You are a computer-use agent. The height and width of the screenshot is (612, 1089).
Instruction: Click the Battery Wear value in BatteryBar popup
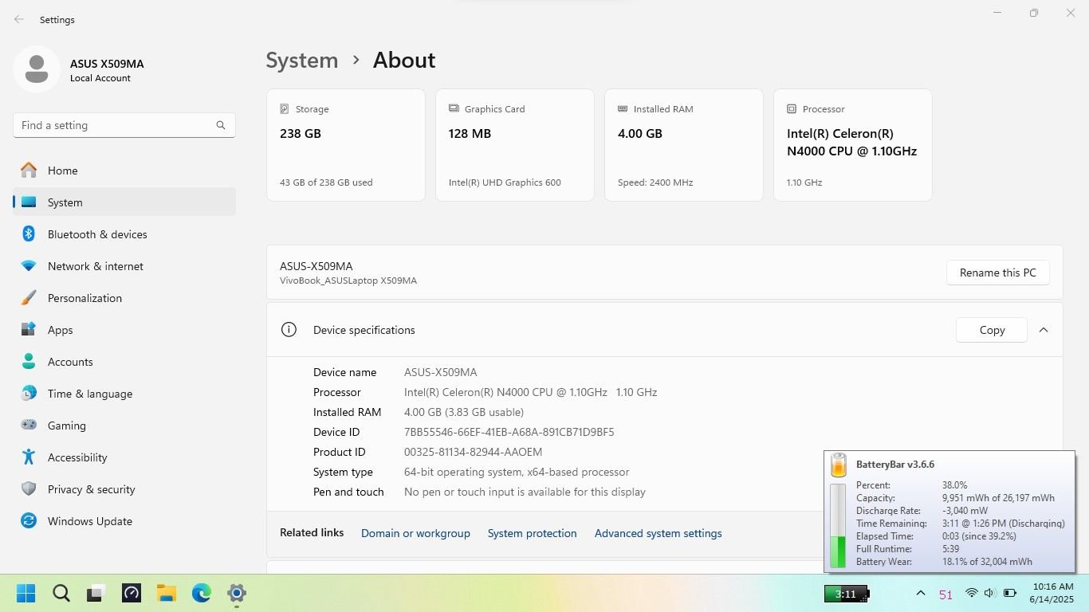pyautogui.click(x=987, y=562)
